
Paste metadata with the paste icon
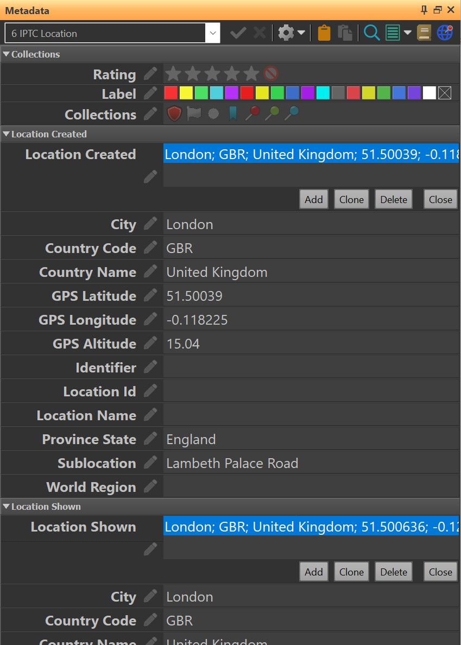[x=345, y=33]
